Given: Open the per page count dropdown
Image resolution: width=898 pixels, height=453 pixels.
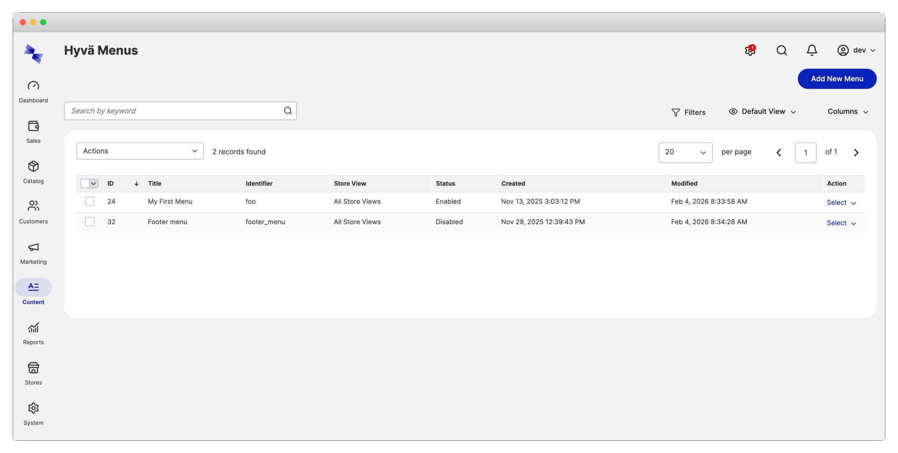Looking at the screenshot, I should 685,152.
